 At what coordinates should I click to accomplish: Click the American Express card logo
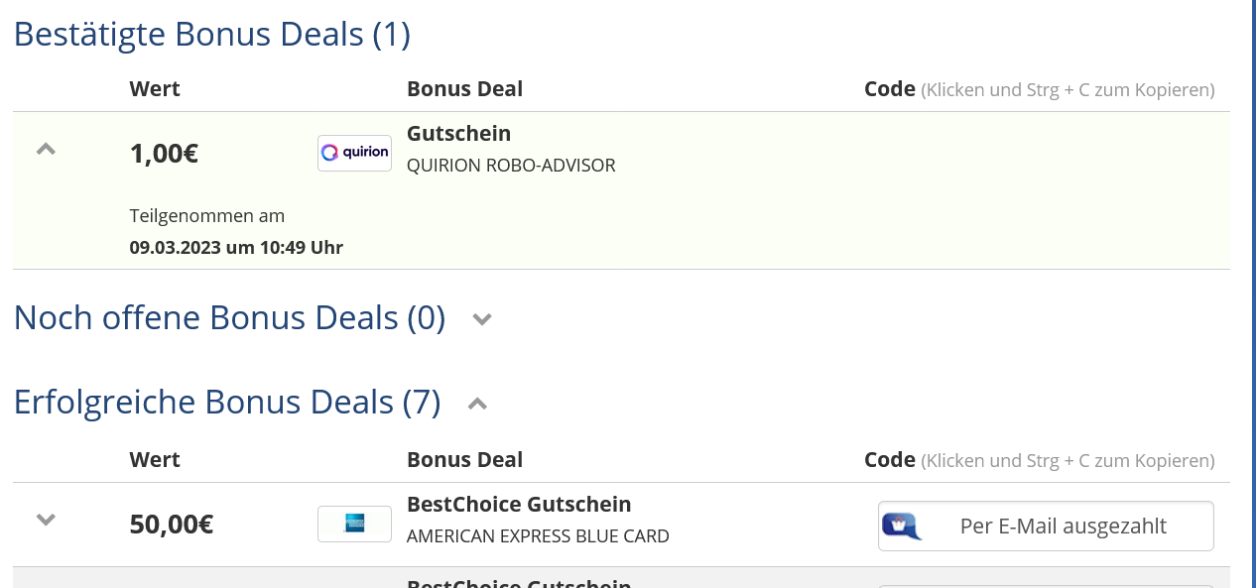tap(354, 524)
